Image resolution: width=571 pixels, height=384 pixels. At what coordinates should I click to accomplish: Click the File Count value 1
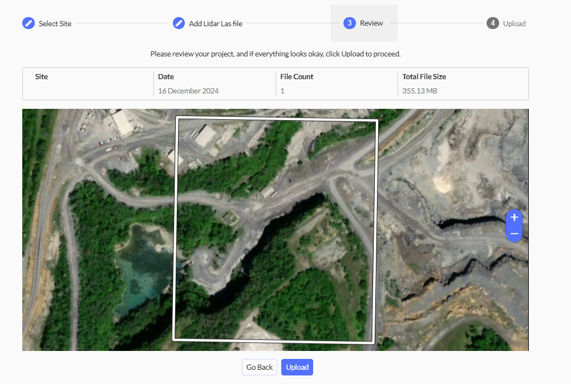pyautogui.click(x=282, y=91)
